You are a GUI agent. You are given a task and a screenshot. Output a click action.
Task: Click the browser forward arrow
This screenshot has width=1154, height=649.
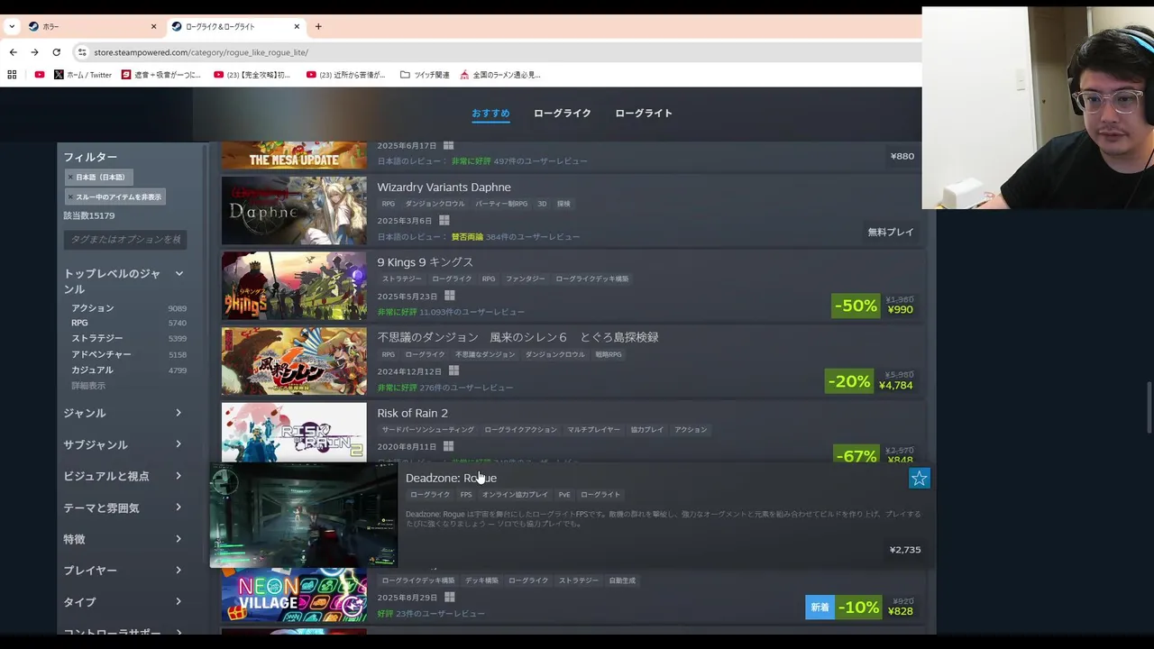click(x=34, y=52)
